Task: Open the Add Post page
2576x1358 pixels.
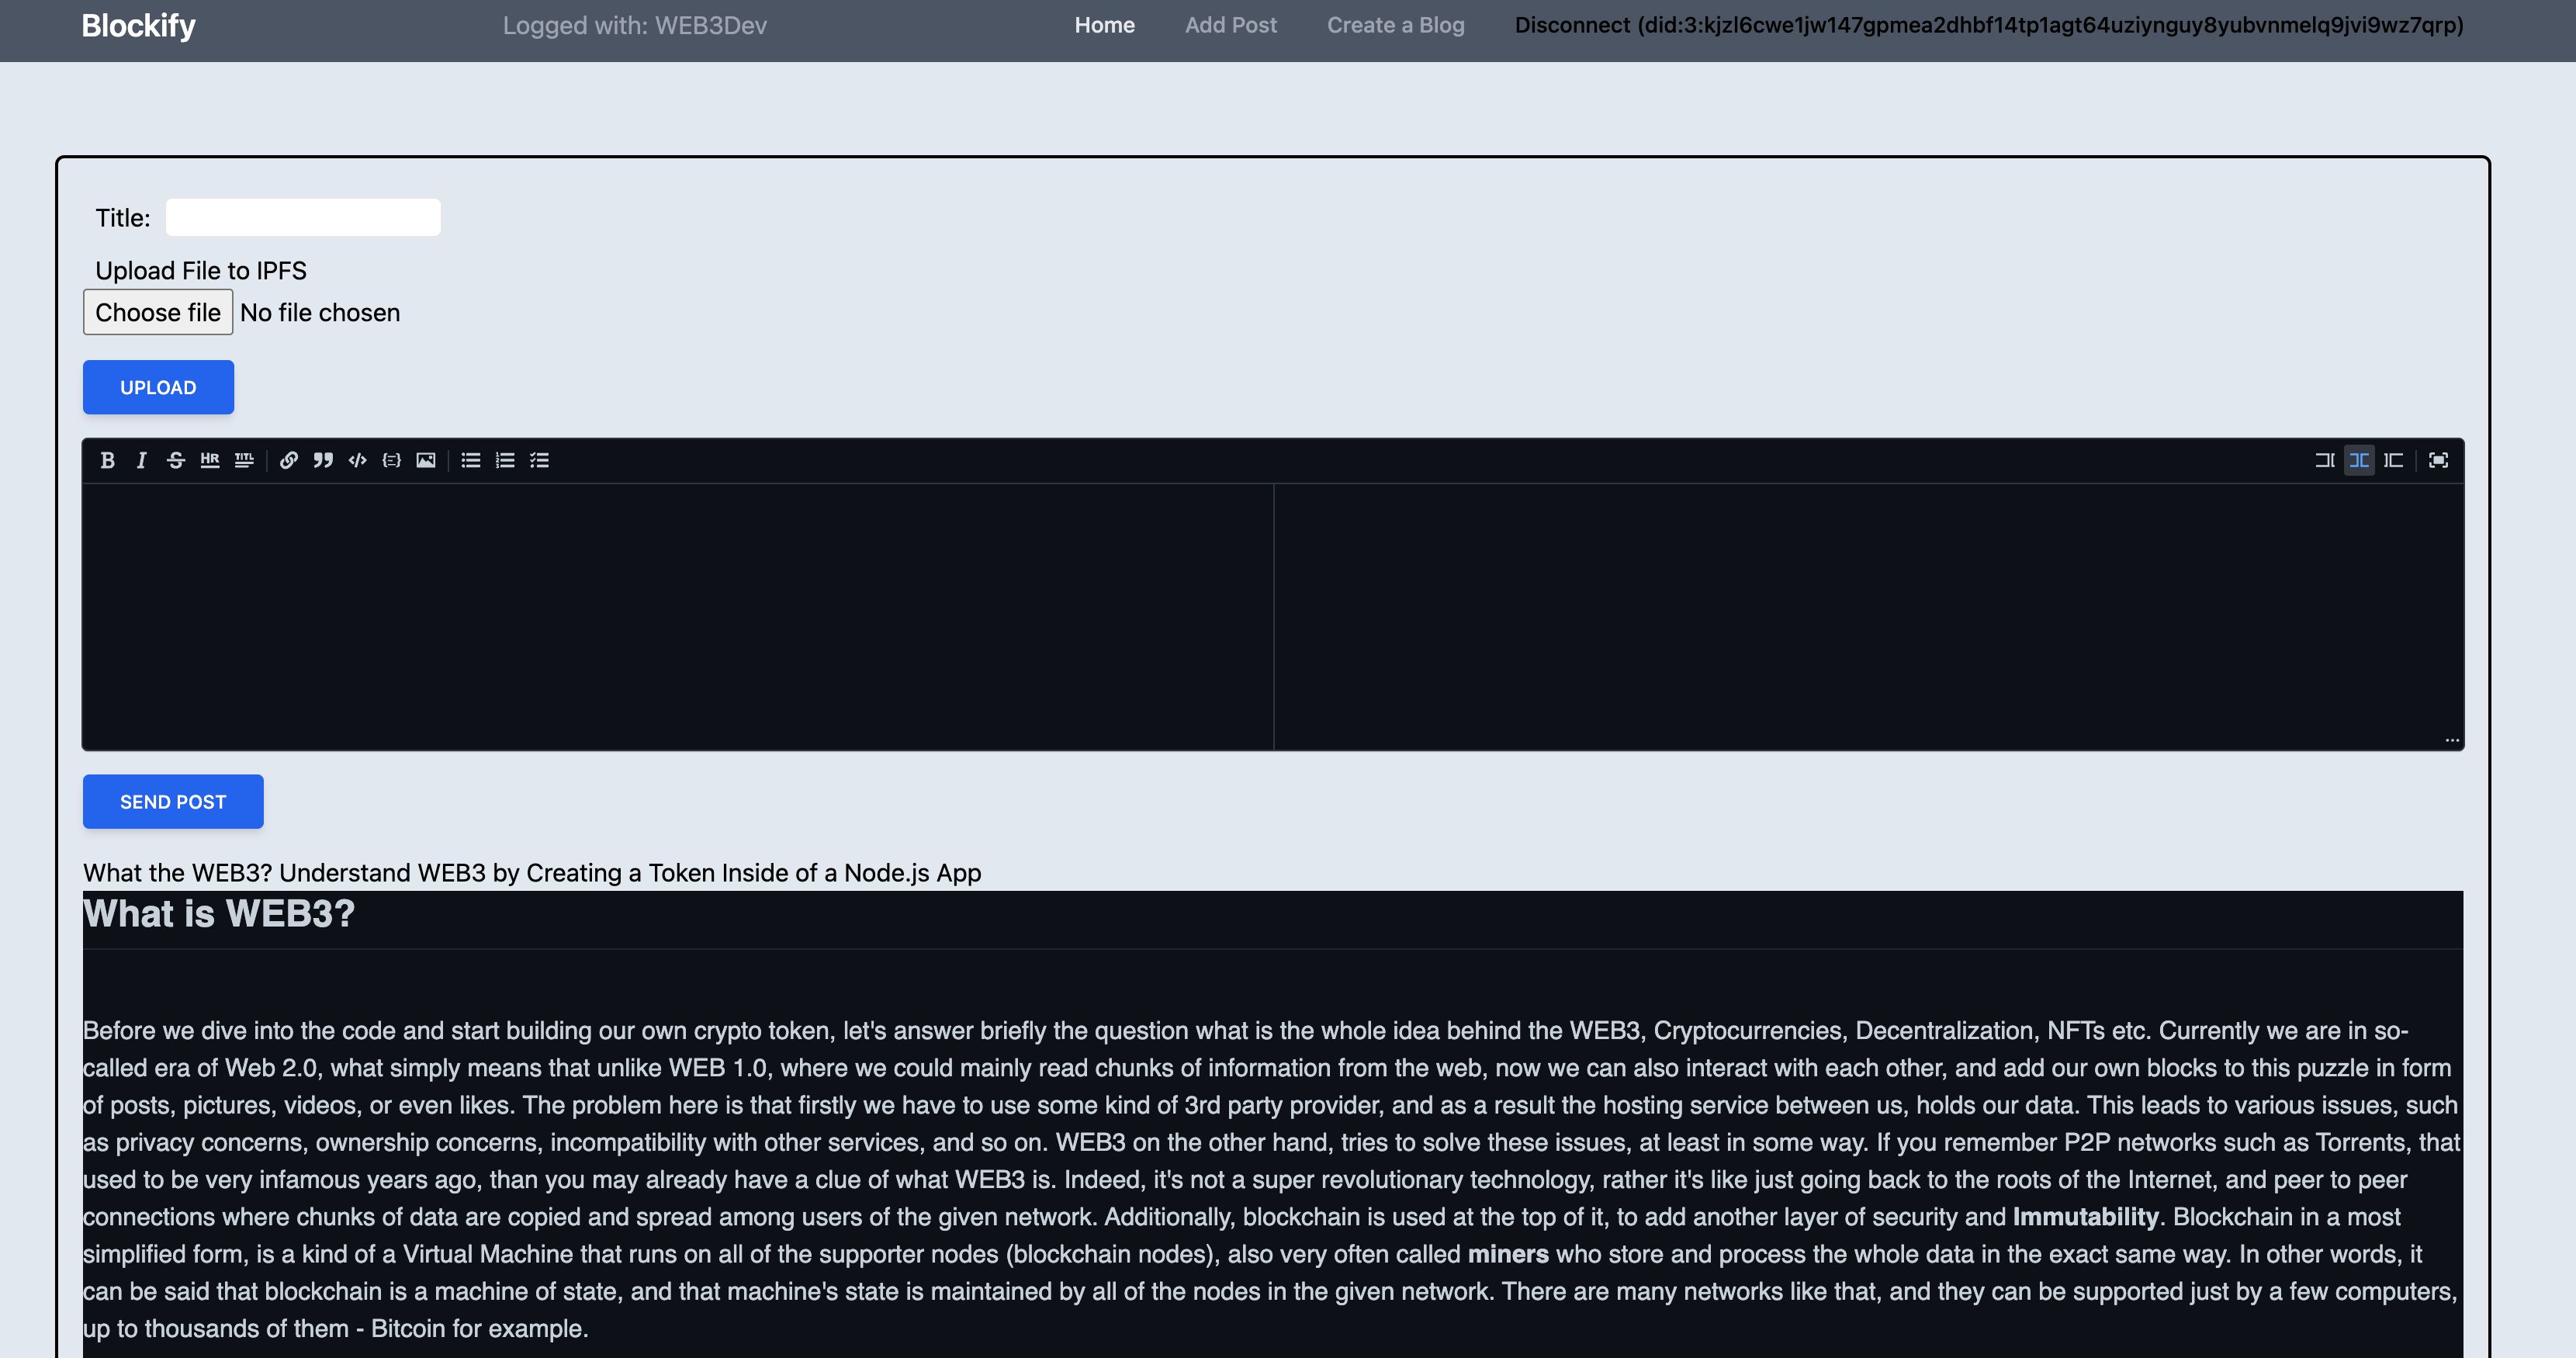Action: (1230, 24)
